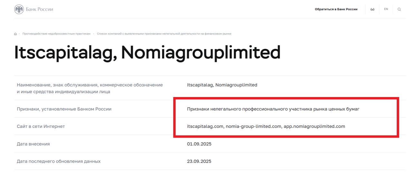Open 'Противодействие недобросовестным практикам' breadcrumb

tap(56, 34)
